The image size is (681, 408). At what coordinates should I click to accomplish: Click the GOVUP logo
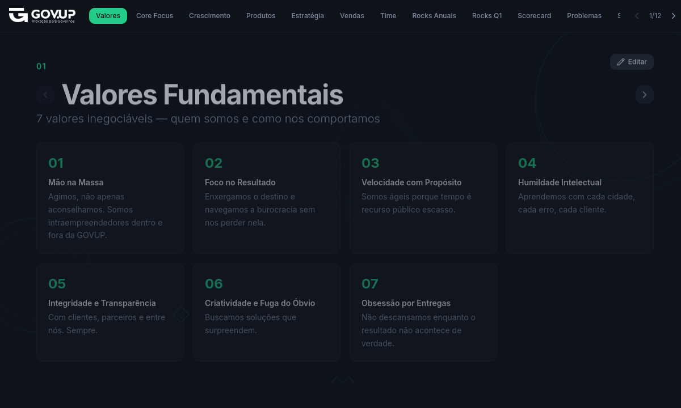[x=42, y=15]
